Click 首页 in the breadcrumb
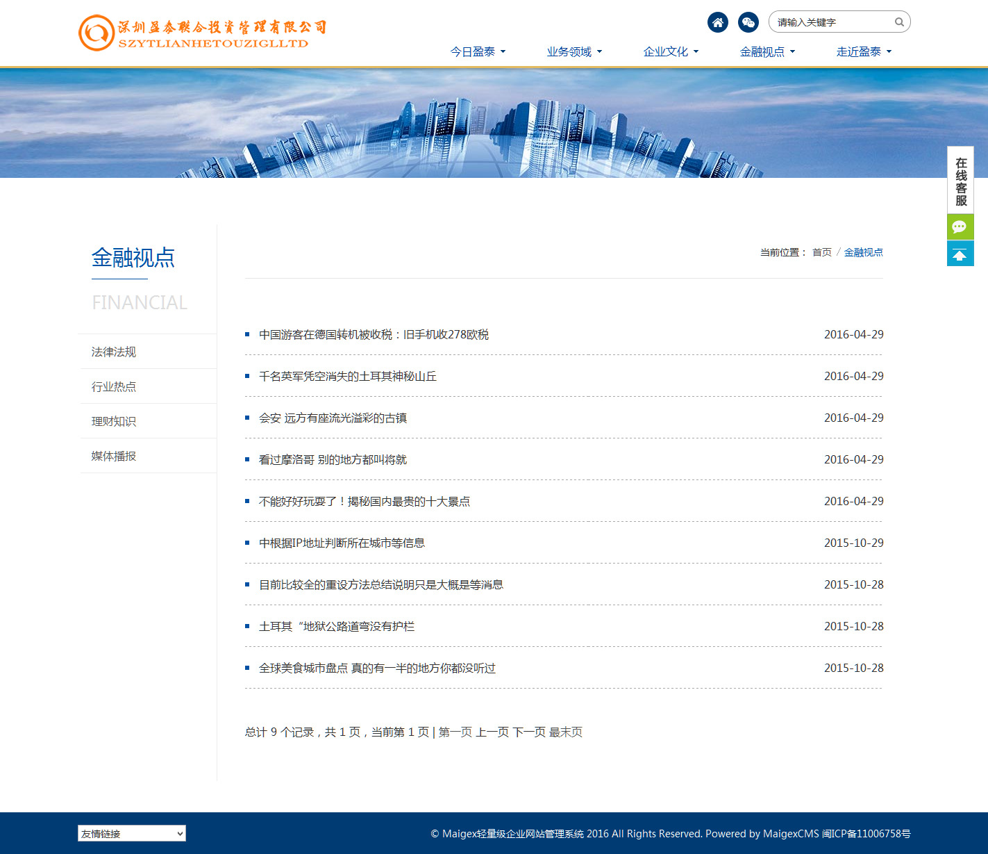Image resolution: width=988 pixels, height=854 pixels. pyautogui.click(x=821, y=252)
